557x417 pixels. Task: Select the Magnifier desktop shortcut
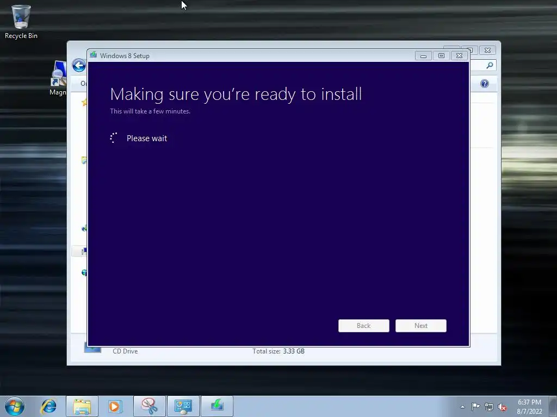[59, 78]
